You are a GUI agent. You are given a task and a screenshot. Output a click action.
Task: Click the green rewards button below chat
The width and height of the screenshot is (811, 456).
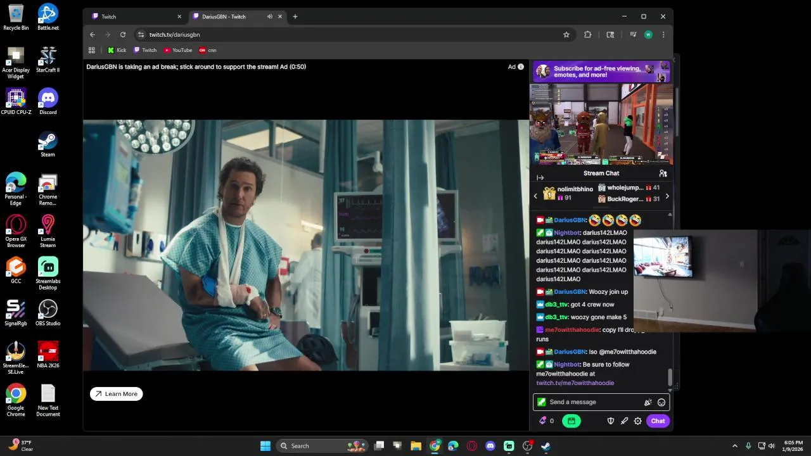(x=571, y=421)
